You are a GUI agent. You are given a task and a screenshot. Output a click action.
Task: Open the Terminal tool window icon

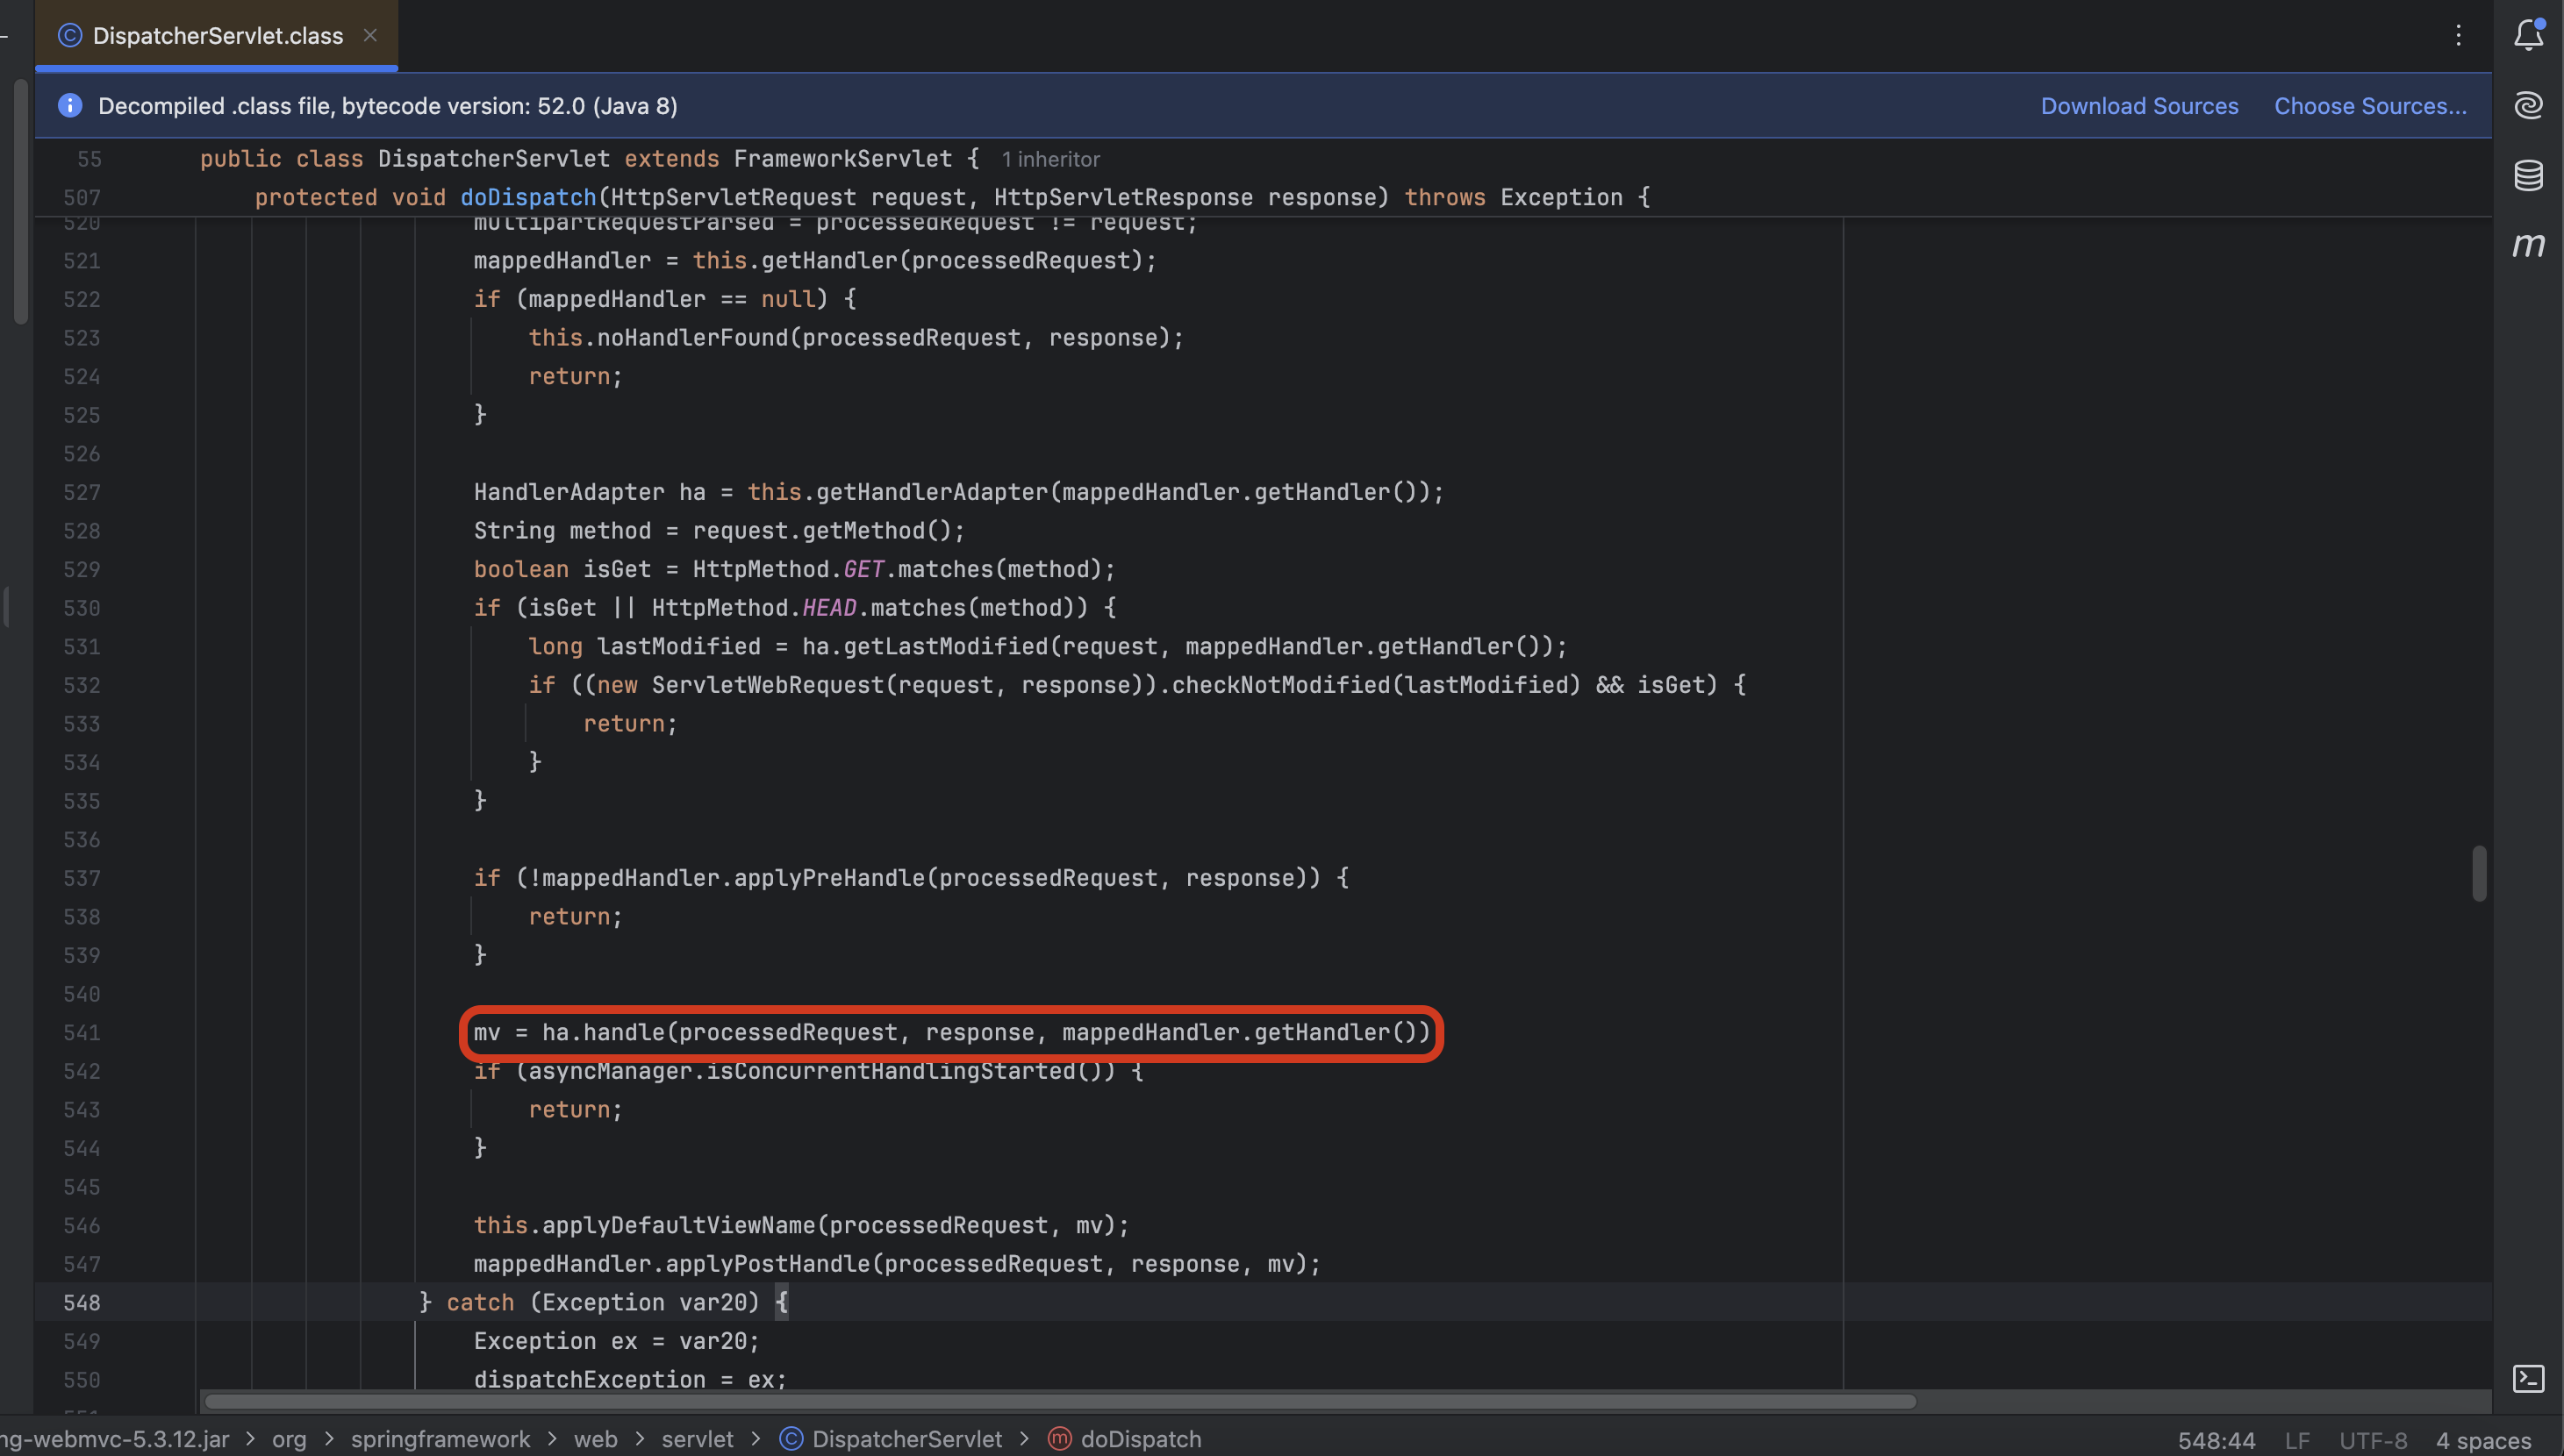[2528, 1379]
